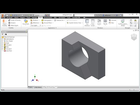
Task: Open the Reflections dropdown arrow
Action: click(x=40, y=23)
